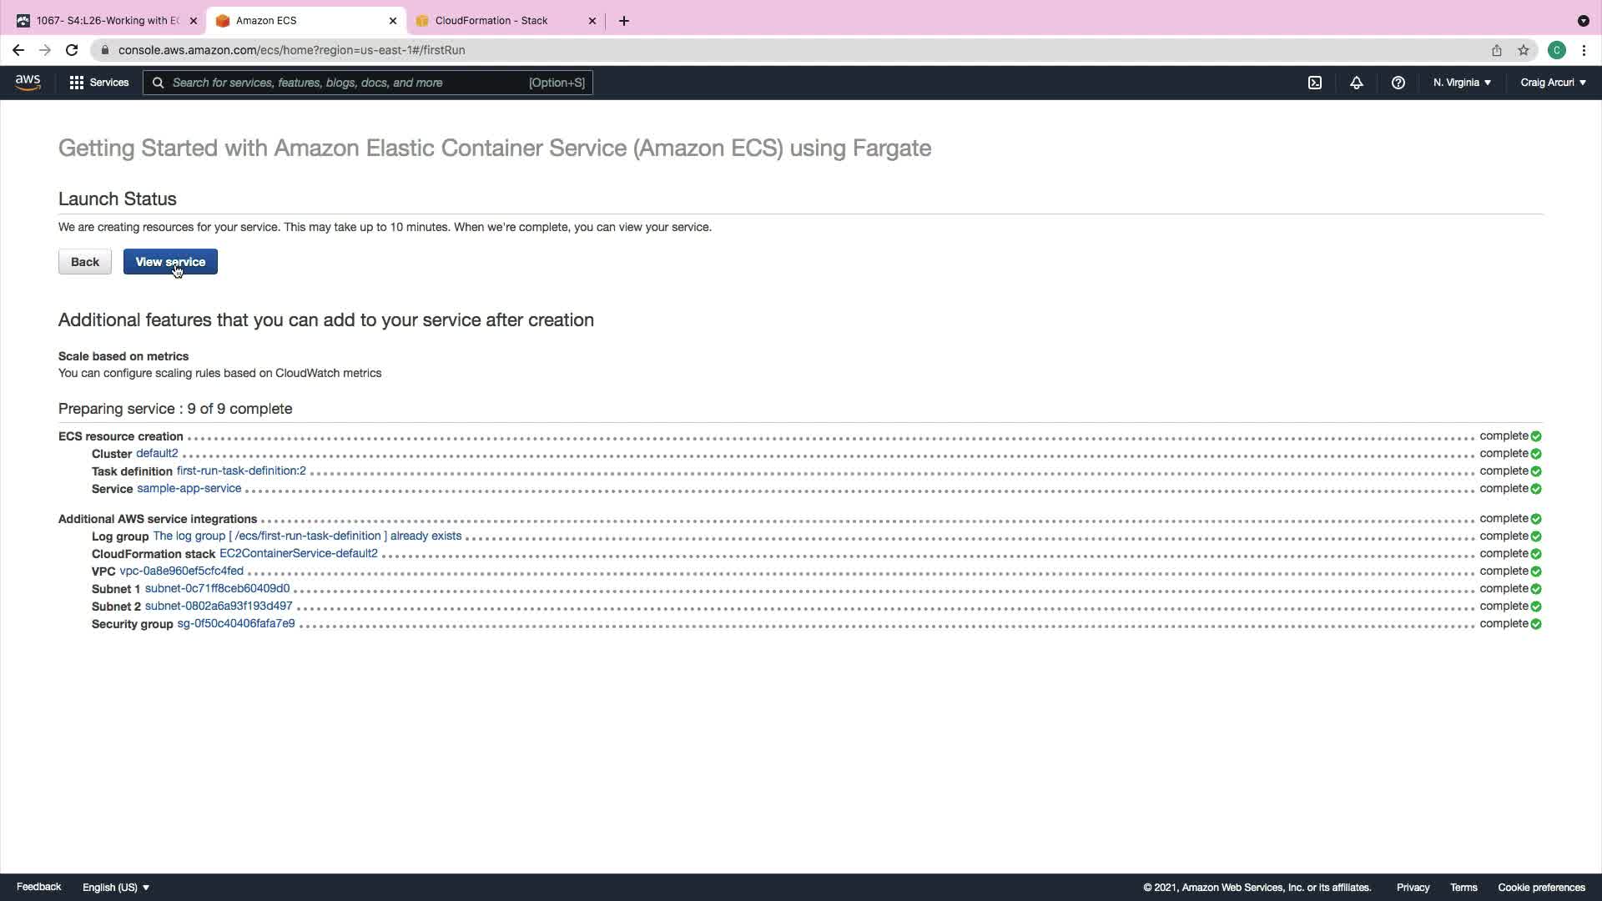
Task: Open the Craig Arcuri account dropdown
Action: click(x=1553, y=83)
